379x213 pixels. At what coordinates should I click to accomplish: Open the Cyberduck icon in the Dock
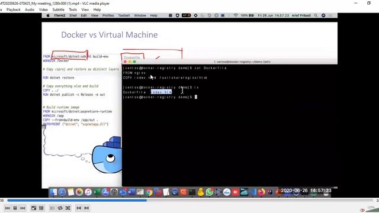(x=201, y=192)
